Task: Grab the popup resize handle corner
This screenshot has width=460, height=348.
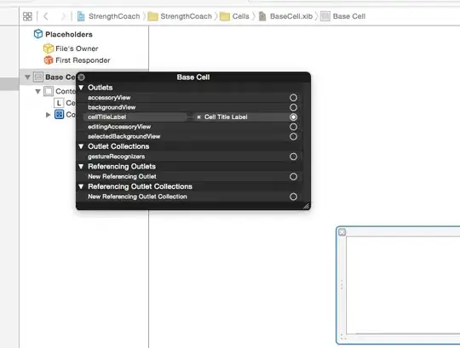Action: (x=307, y=206)
